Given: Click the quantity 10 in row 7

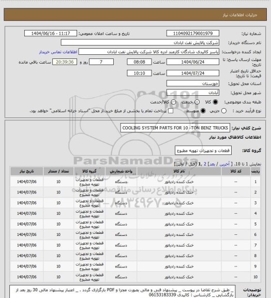Looking at the screenshot, I should 58,245.
